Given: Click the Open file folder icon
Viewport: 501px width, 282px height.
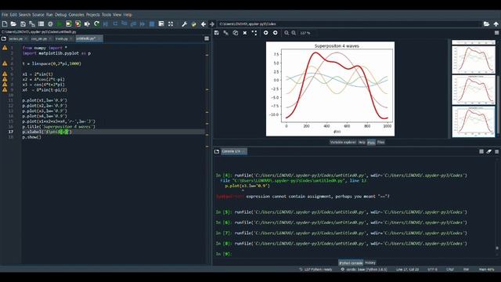Looking at the screenshot, I should pos(13,24).
